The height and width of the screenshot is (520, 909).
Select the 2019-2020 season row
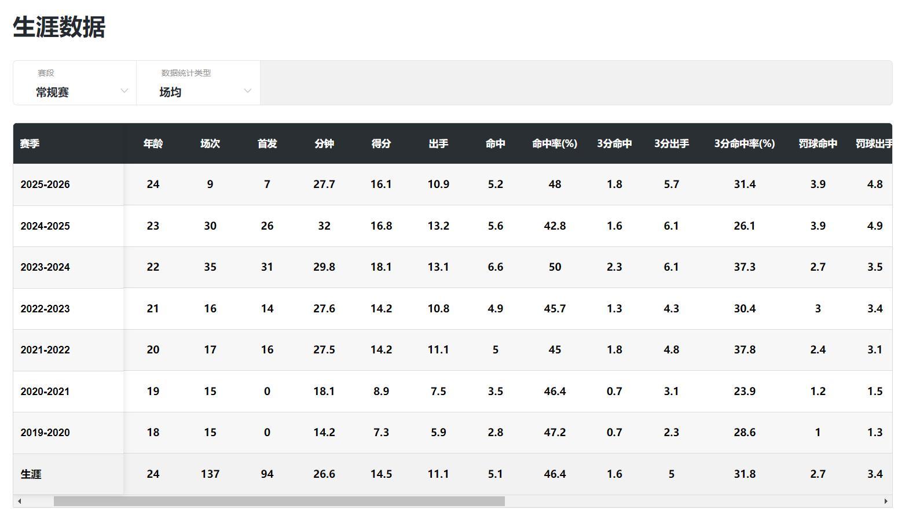click(x=45, y=433)
